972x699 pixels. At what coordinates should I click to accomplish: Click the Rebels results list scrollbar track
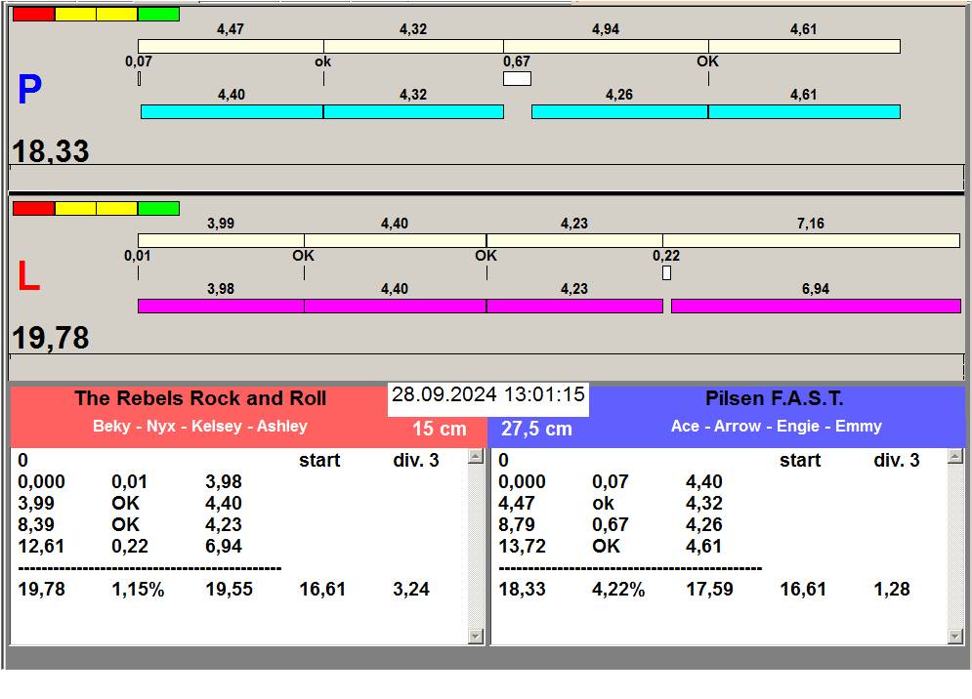(x=476, y=547)
